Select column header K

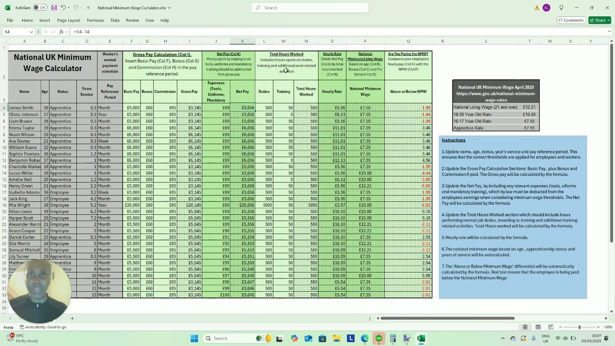[242, 41]
